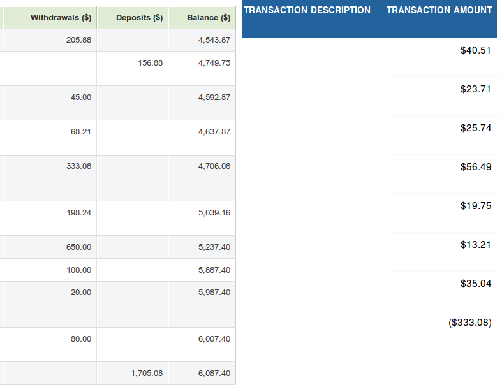Screen dimensions: 502x385
Task: Click the 45.00 withdrawal entry
Action: tap(81, 98)
